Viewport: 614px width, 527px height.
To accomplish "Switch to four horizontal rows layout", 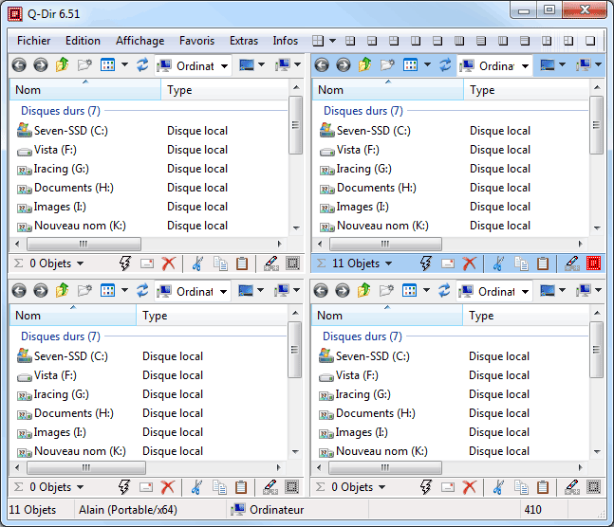I will pyautogui.click(x=481, y=41).
